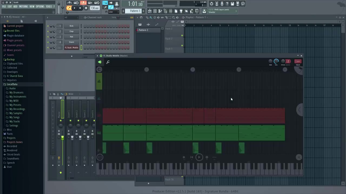This screenshot has width=346, height=194.
Task: Toggle the first step of Kick
Action: click(85, 26)
